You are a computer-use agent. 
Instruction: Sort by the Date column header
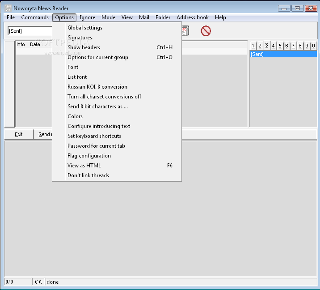35,44
